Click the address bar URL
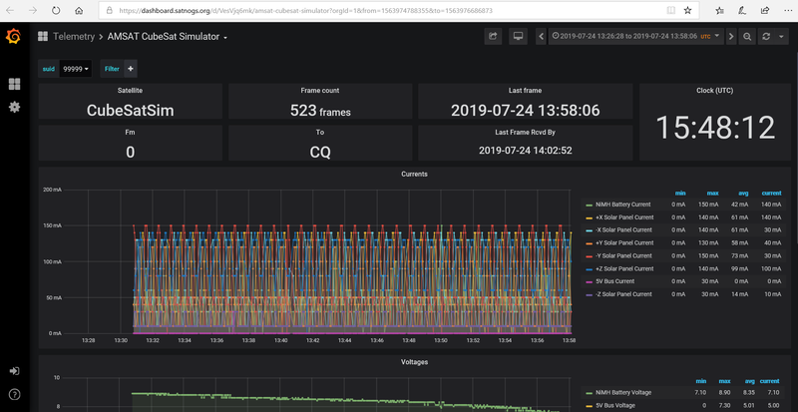Image resolution: width=798 pixels, height=412 pixels. [305, 10]
